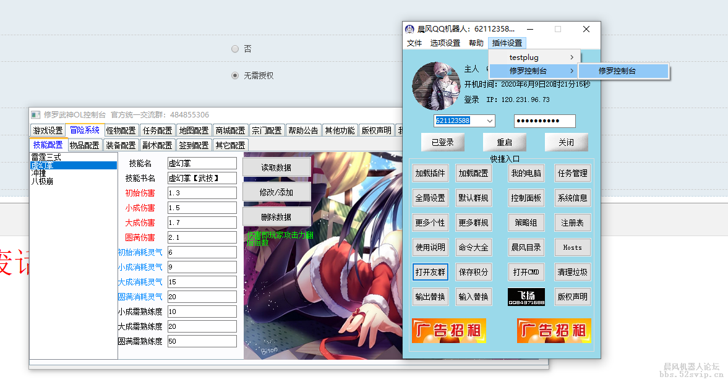
Task: Click the 读取数据 button
Action: pos(277,167)
